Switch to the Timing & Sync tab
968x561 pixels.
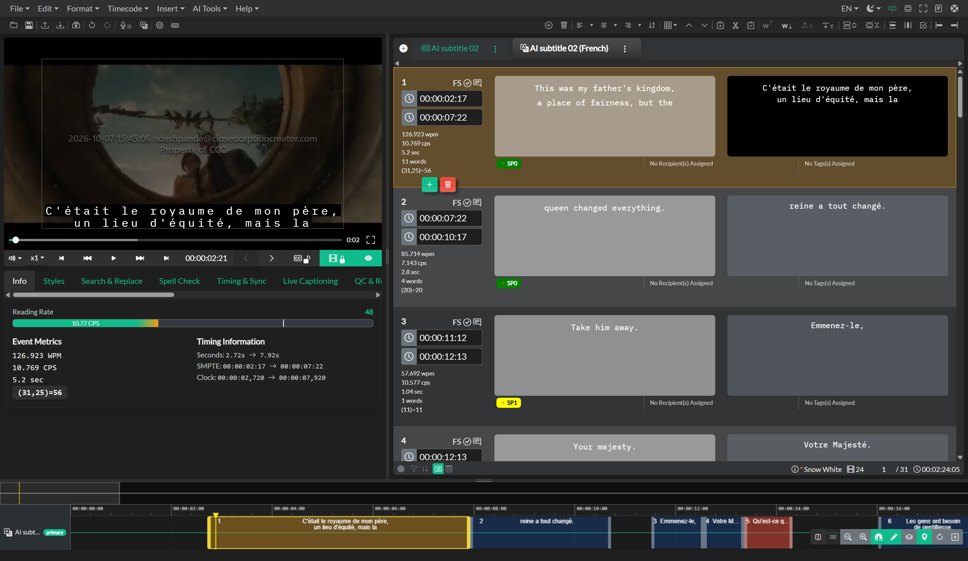241,281
